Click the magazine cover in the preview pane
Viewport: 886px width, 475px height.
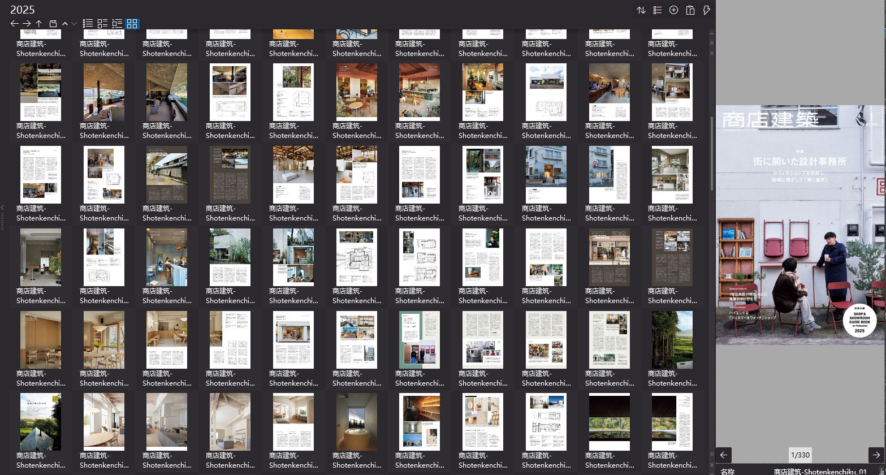pos(800,225)
